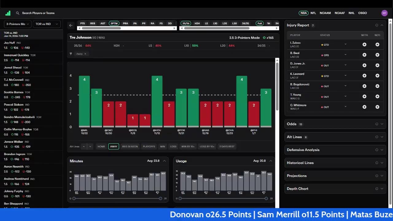Raise alt line with up stepper
This screenshot has width=393, height=221.
(84, 146)
